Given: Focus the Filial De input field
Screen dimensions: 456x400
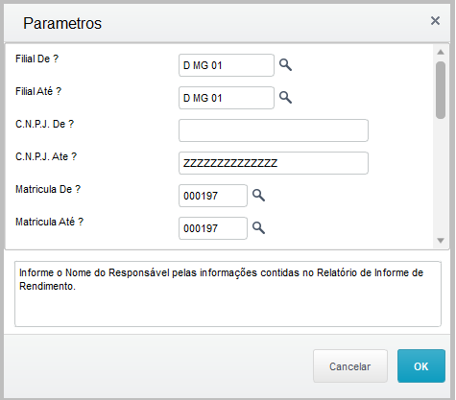Looking at the screenshot, I should [227, 65].
